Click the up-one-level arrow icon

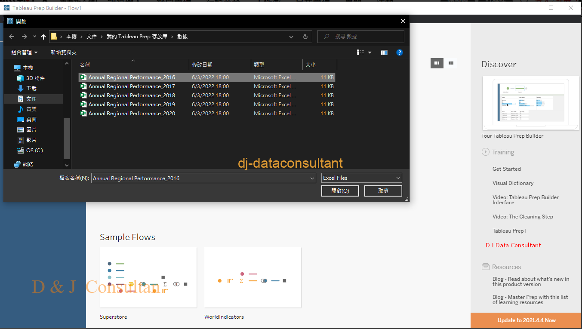click(43, 37)
